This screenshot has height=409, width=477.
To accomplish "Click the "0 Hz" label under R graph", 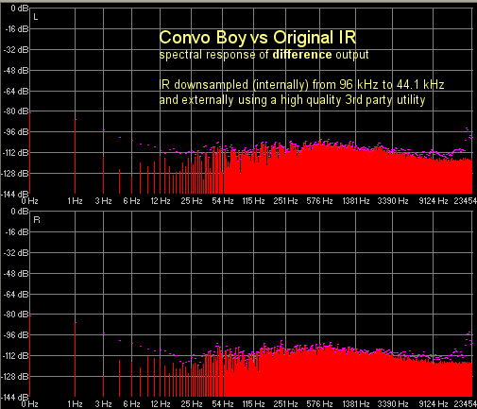I will 30,404.
